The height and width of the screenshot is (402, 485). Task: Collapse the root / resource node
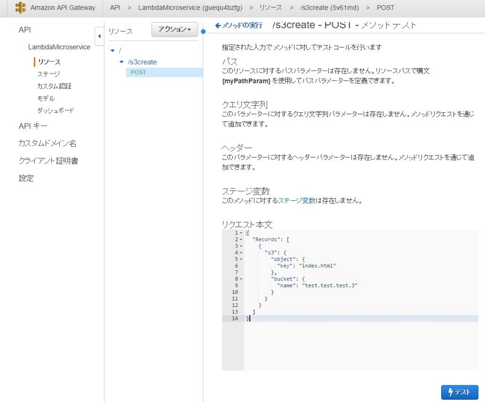tap(112, 49)
